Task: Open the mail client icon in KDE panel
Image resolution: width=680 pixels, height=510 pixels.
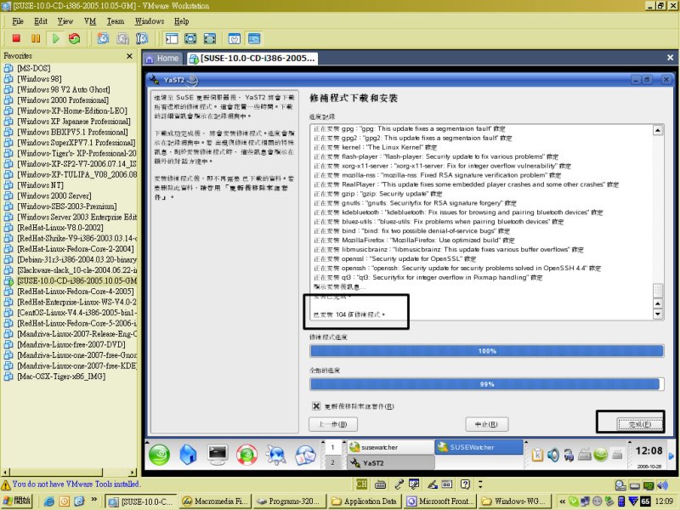Action: [x=306, y=455]
